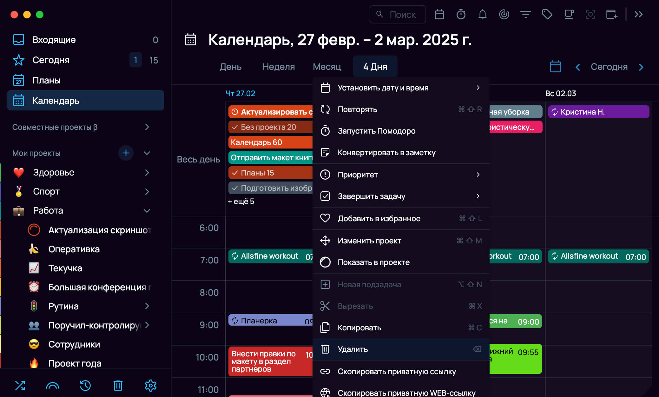Toggle completed task Планы 15
659x397 pixels.
pos(235,173)
